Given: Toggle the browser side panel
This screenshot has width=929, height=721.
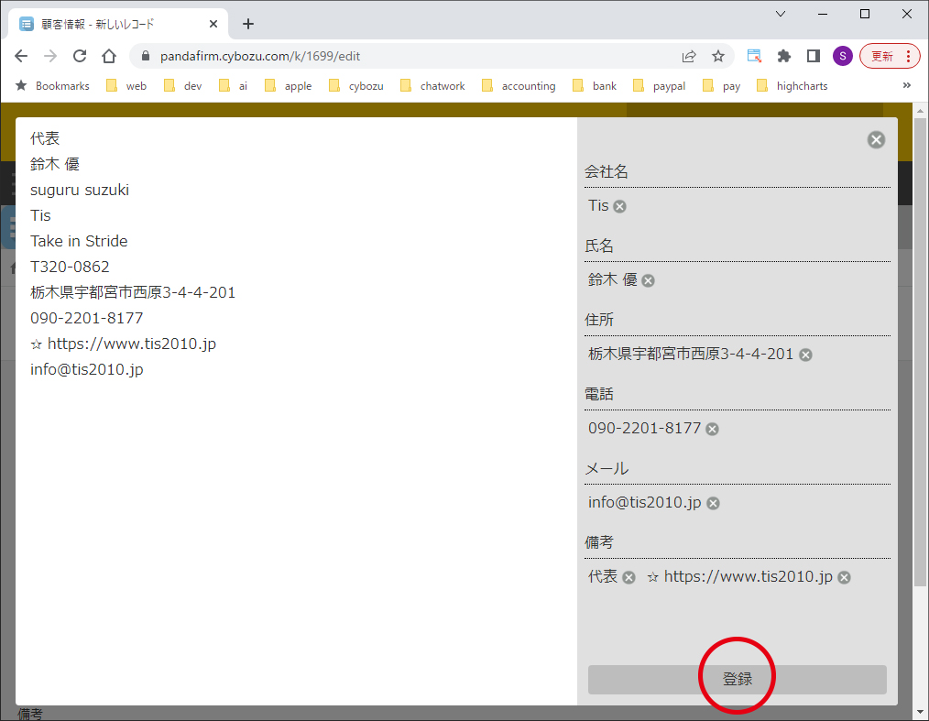Looking at the screenshot, I should pyautogui.click(x=814, y=56).
